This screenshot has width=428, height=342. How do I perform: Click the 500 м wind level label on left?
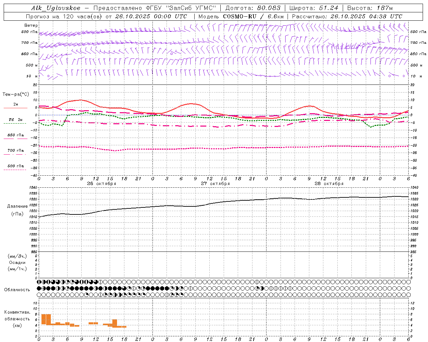32,65
